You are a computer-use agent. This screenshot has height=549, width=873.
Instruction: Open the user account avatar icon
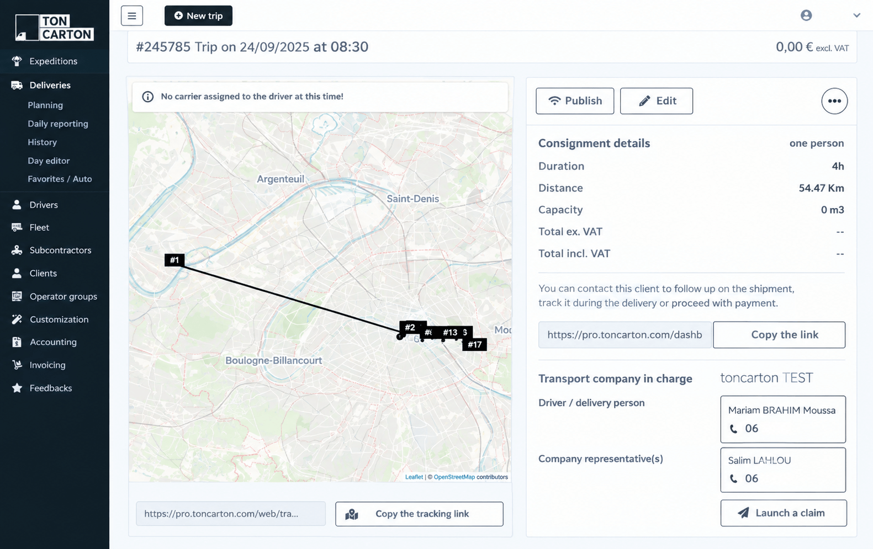[x=806, y=15]
